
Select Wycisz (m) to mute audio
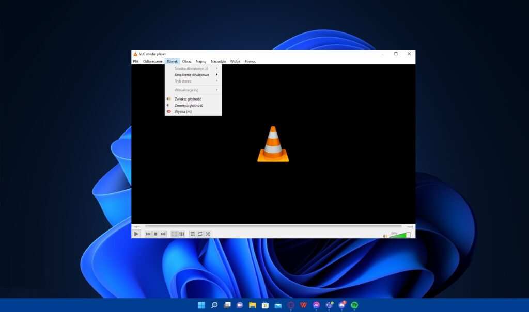pyautogui.click(x=193, y=112)
